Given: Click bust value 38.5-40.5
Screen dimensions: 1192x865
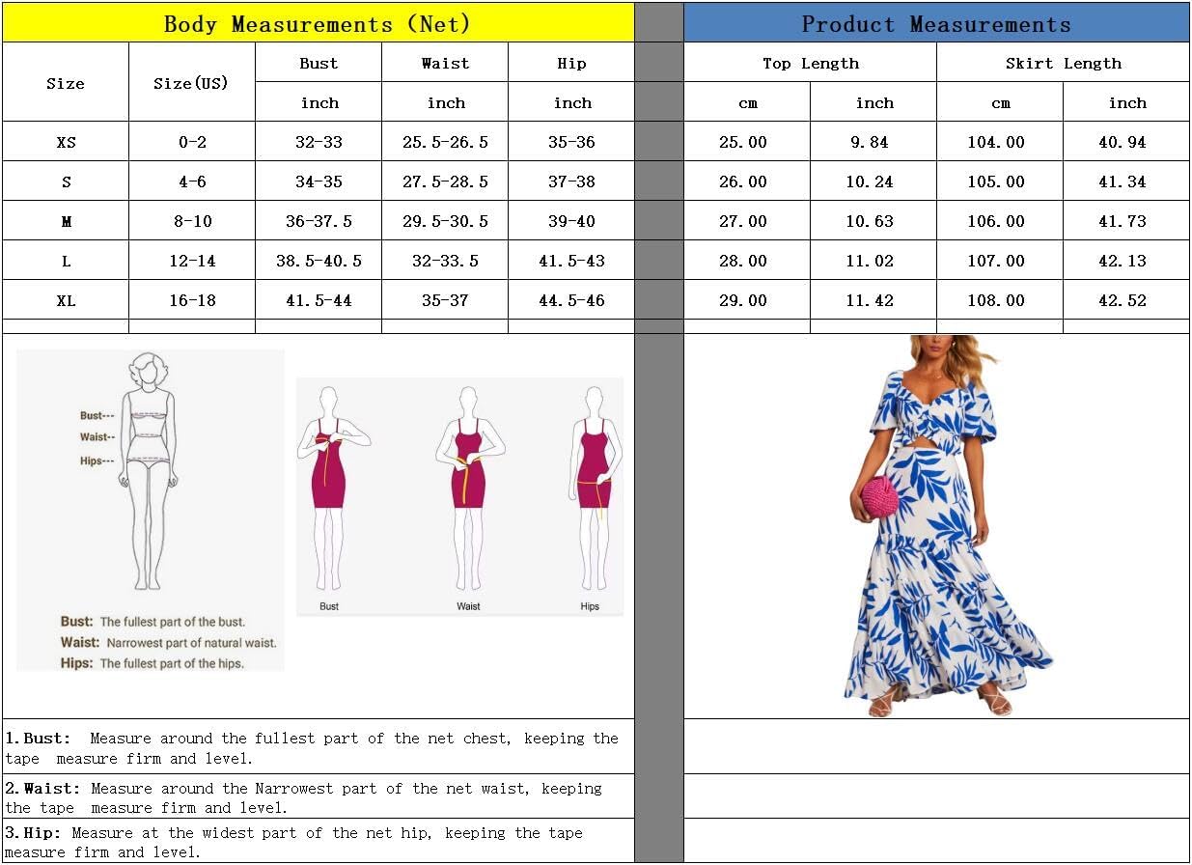Looking at the screenshot, I should coord(319,261).
